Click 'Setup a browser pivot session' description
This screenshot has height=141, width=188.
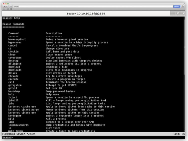pos(67,39)
